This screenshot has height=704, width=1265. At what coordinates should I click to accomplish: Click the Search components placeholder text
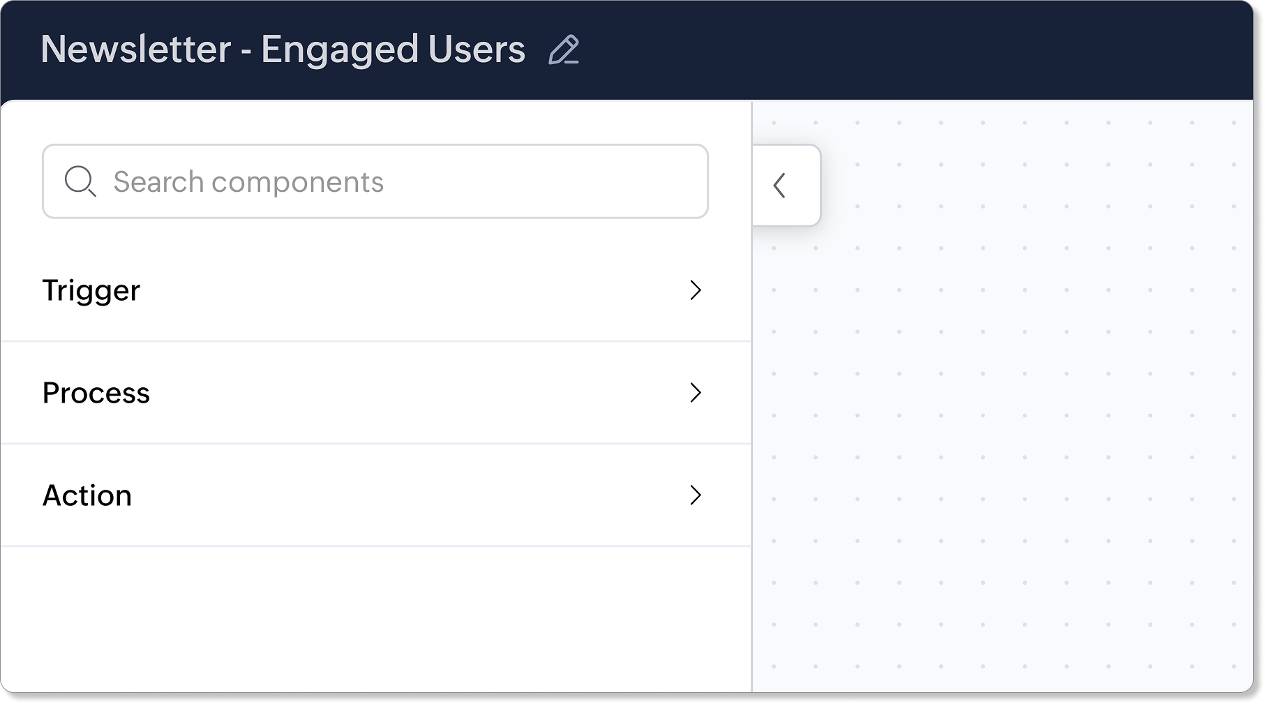point(248,182)
